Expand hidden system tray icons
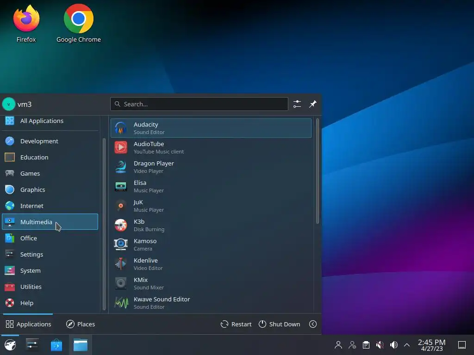 click(x=407, y=345)
